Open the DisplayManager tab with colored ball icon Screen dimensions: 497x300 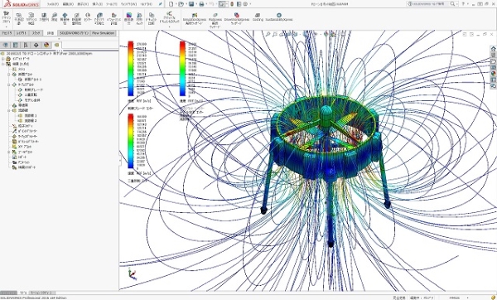[x=46, y=45]
